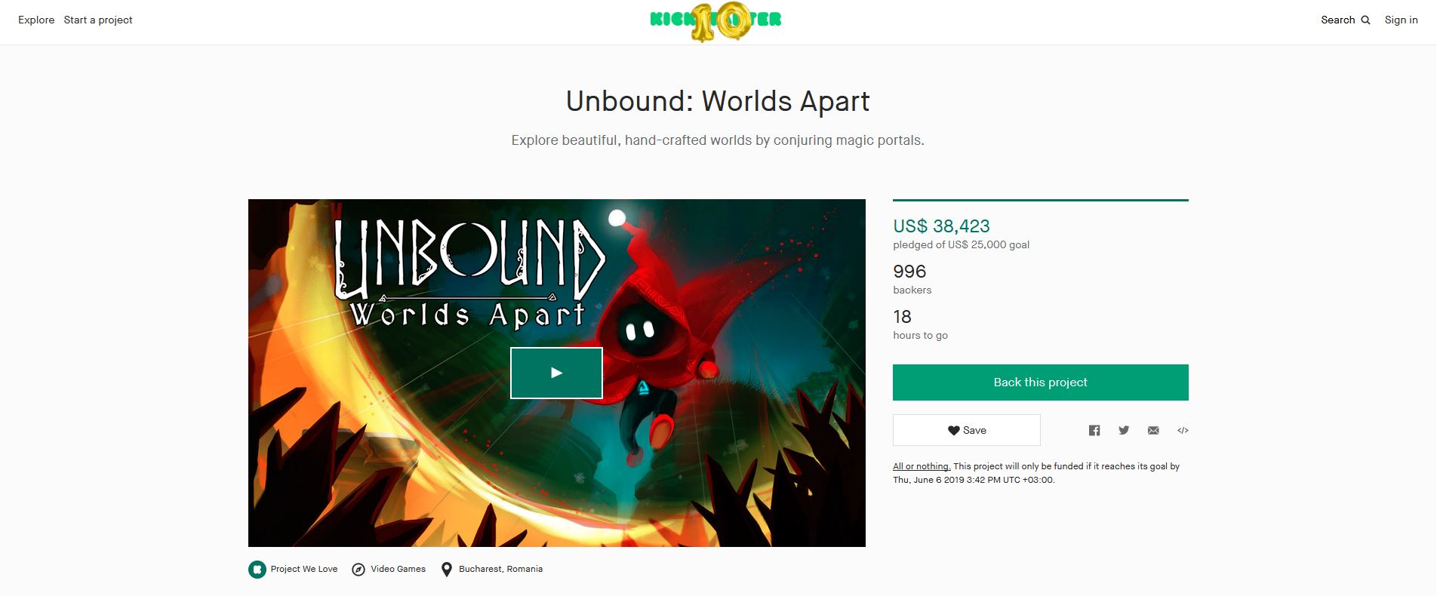Open the Sign in link
Screen dimensions: 1437x596
[1401, 20]
